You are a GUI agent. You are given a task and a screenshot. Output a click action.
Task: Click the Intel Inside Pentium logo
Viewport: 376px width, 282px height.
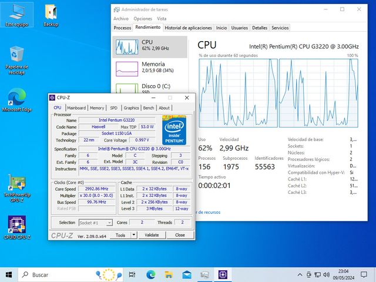(174, 130)
